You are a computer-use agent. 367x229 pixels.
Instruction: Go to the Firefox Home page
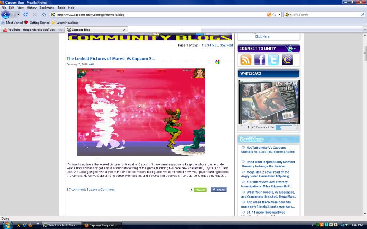click(44, 14)
